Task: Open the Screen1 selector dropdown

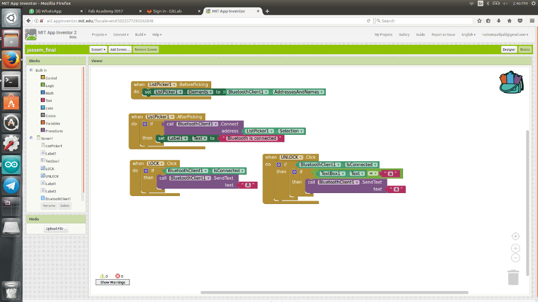Action: tap(98, 49)
